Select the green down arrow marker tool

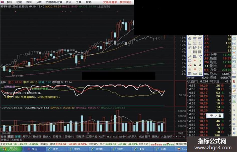tap(200, 61)
